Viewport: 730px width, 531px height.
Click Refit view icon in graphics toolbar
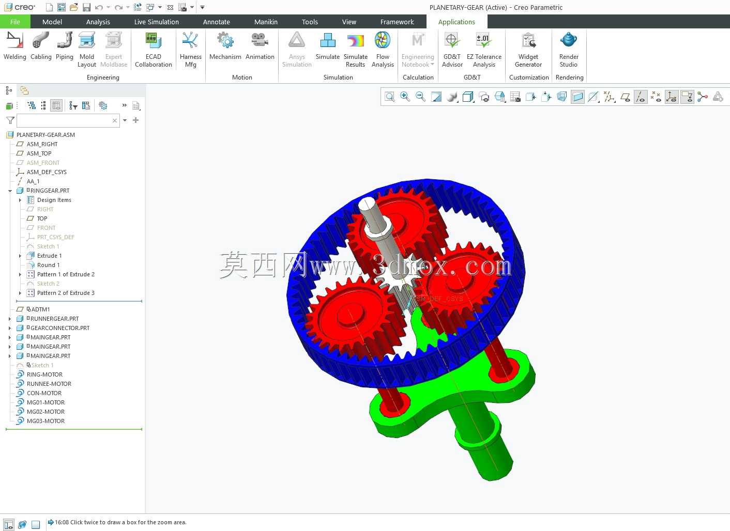point(390,97)
